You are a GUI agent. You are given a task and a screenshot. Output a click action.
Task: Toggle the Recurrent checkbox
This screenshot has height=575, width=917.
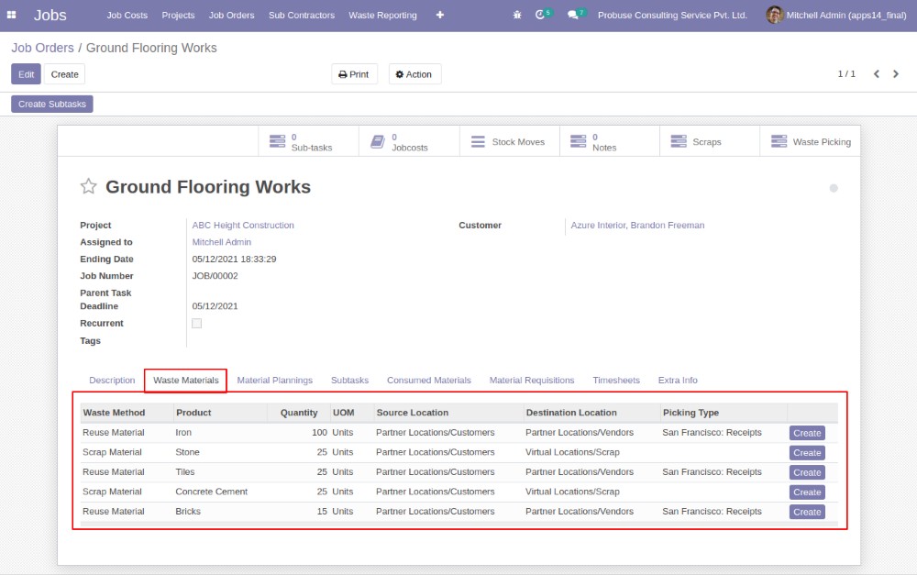[196, 324]
